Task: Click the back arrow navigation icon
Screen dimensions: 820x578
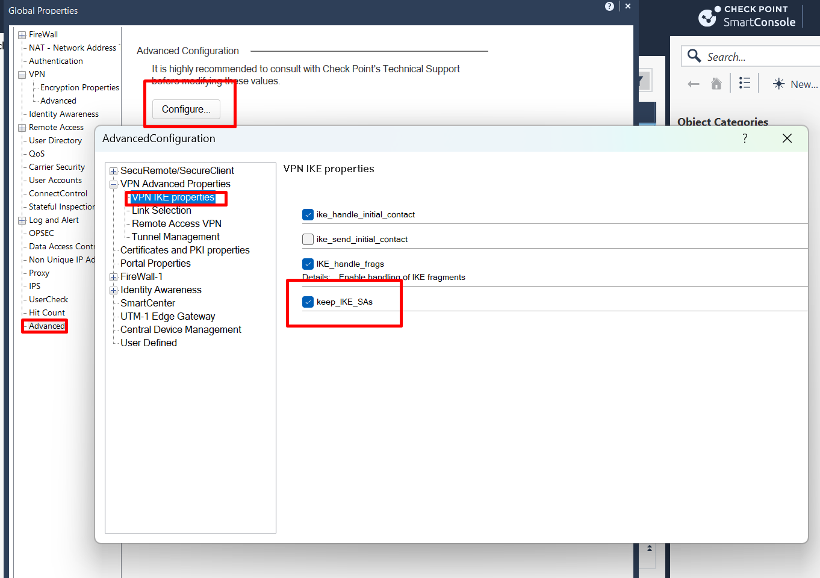Action: click(x=694, y=84)
